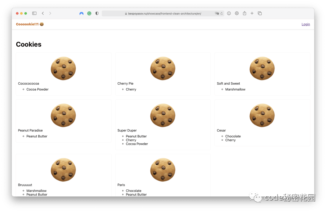Select the Peanut Paradise title
This screenshot has width=326, height=212.
click(30, 130)
